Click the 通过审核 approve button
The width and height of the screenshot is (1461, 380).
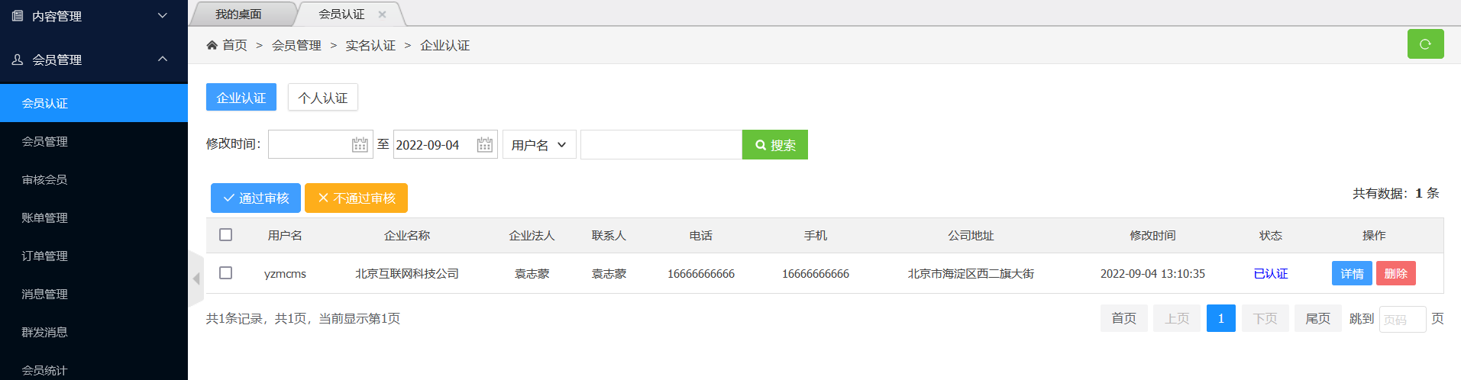[x=255, y=198]
